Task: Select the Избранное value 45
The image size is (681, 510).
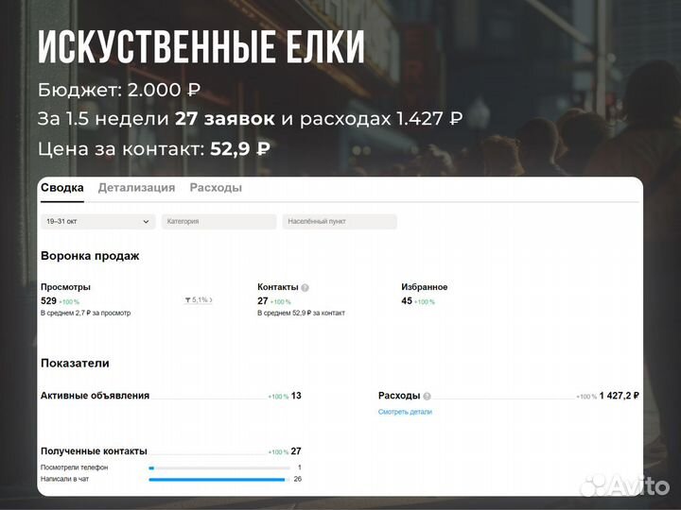Action: click(407, 301)
